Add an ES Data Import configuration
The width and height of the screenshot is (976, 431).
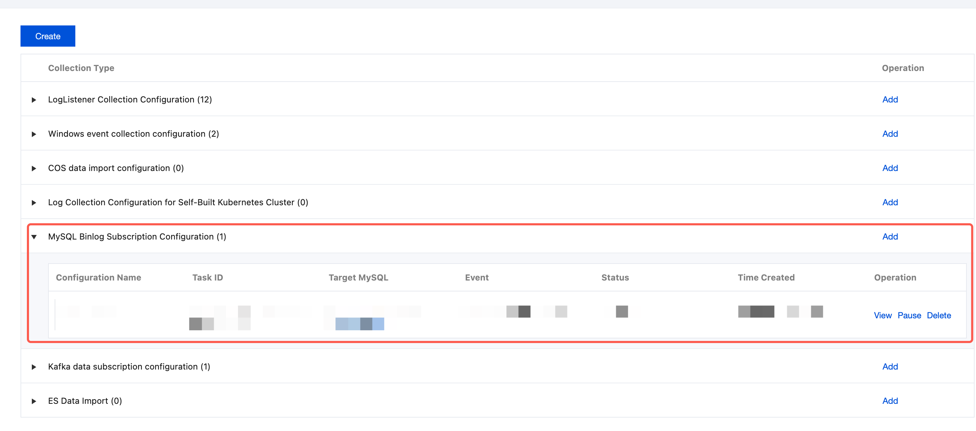[890, 401]
